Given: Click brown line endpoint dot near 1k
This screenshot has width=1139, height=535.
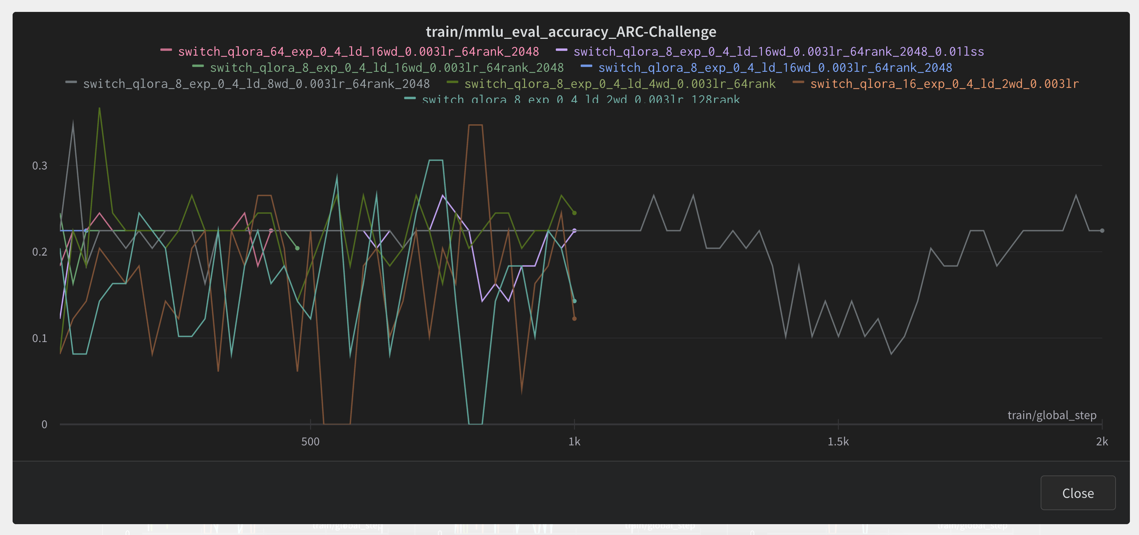Looking at the screenshot, I should pos(574,318).
